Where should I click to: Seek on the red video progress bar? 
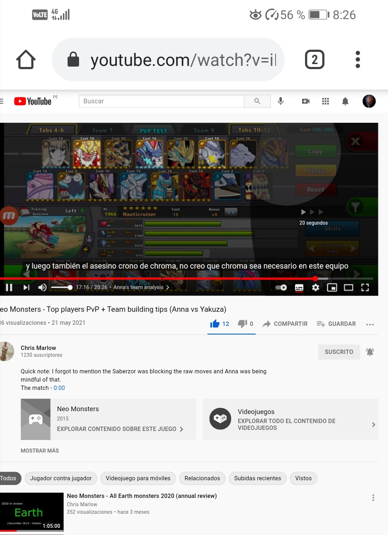click(x=187, y=278)
